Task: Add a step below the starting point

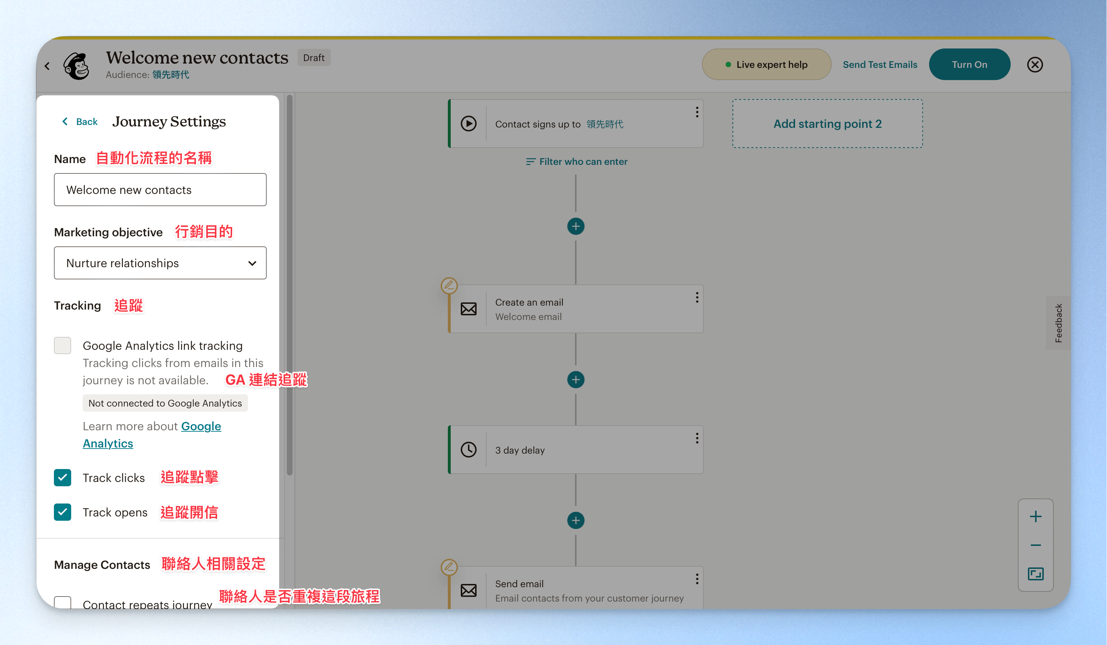Action: (x=575, y=227)
